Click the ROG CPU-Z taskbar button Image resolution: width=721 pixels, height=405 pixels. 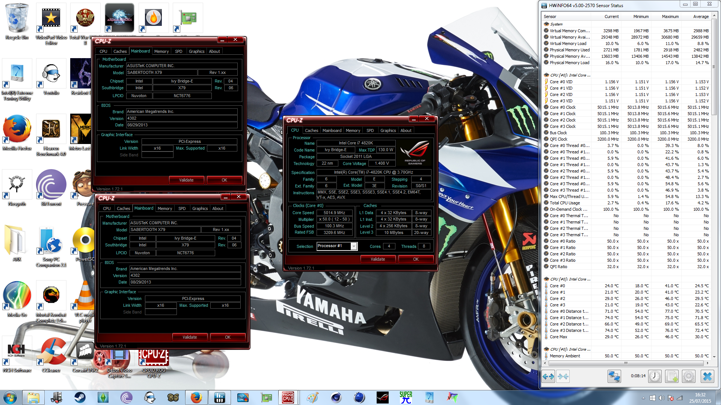pos(288,397)
